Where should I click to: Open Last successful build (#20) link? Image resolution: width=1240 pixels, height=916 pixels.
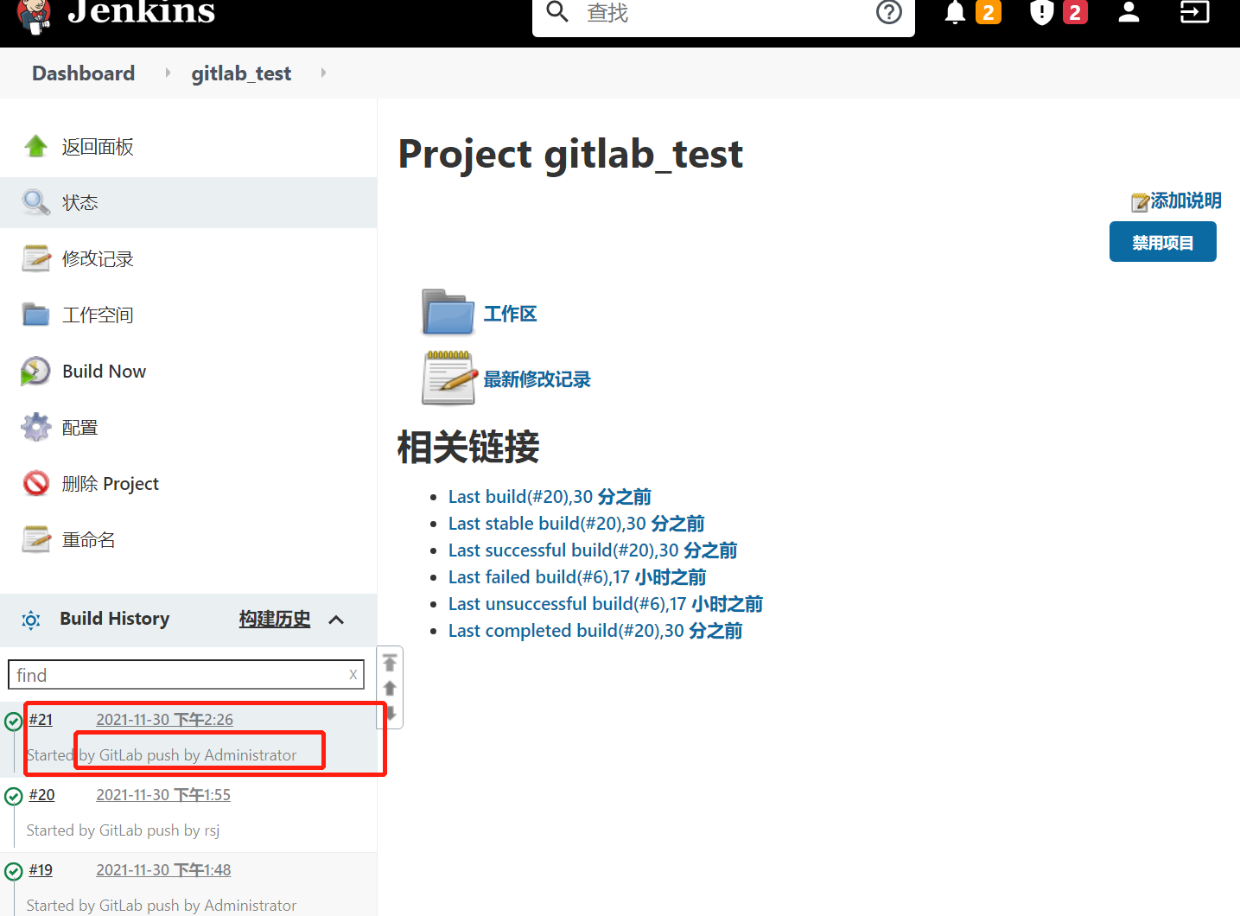(593, 550)
